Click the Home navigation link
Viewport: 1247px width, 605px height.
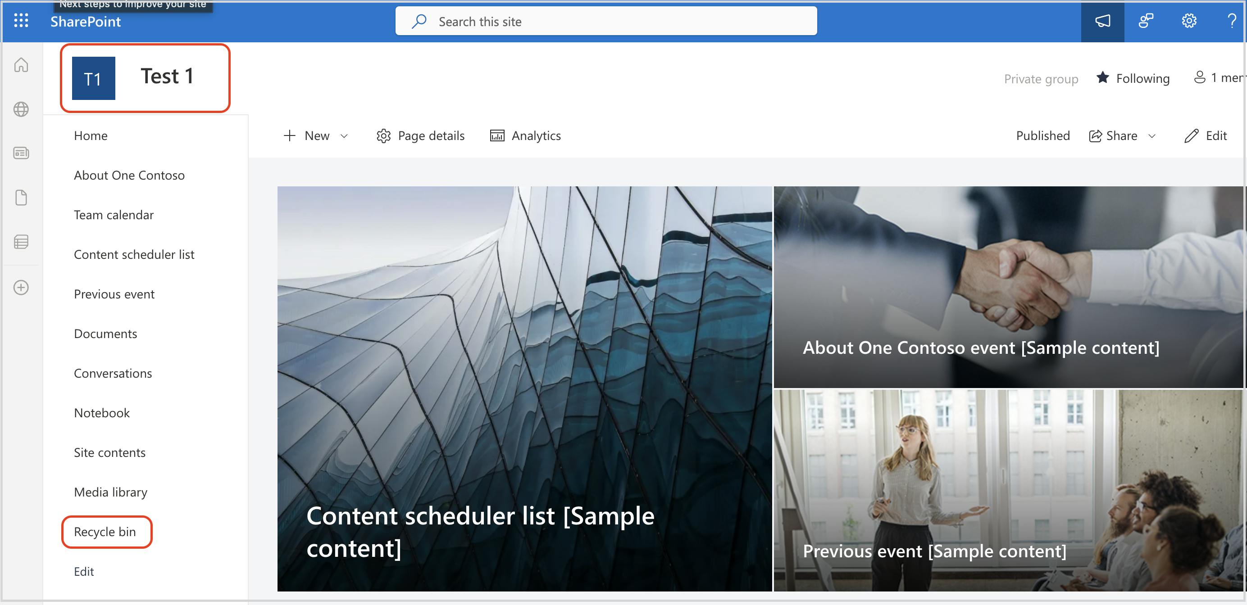tap(90, 135)
